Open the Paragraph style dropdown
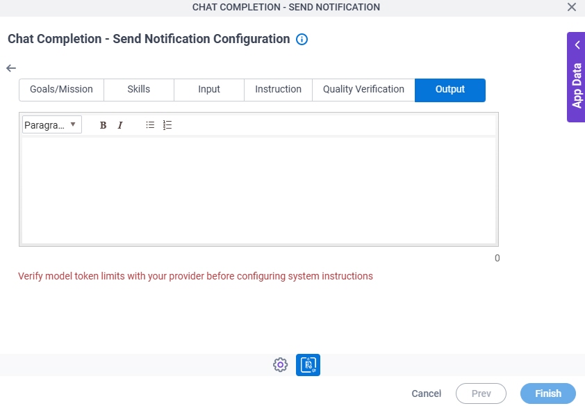Screen dimensions: 585x406 click(52, 124)
